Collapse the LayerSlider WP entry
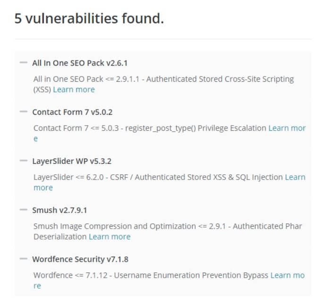This screenshot has height=307, width=323. click(x=24, y=161)
